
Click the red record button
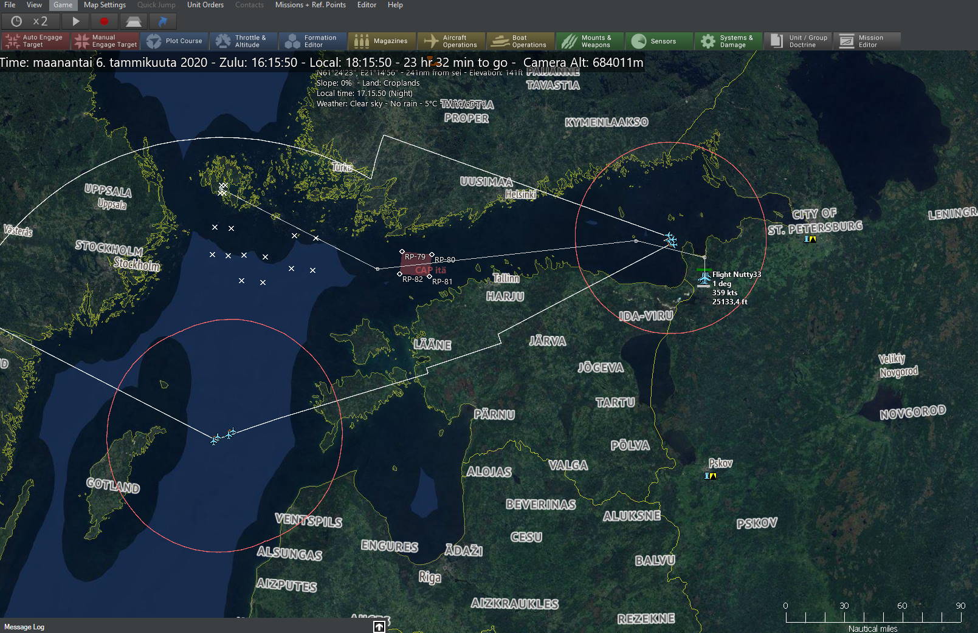point(104,21)
